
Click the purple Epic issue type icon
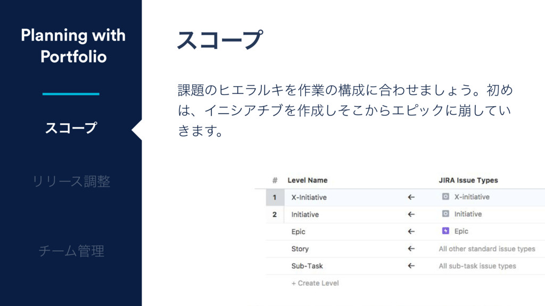[x=445, y=231]
